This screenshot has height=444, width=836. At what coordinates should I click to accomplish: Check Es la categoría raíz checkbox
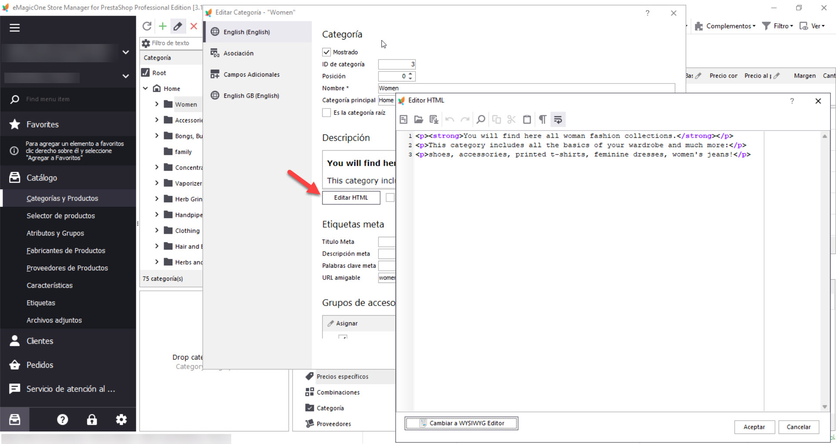point(327,113)
